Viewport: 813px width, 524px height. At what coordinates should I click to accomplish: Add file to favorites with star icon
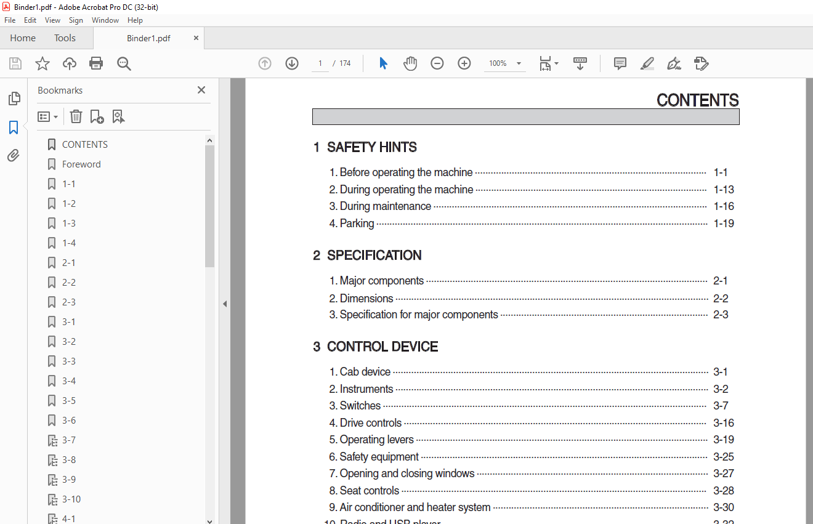click(42, 63)
